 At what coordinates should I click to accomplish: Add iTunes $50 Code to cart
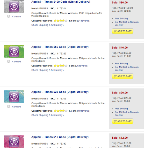[122, 76]
